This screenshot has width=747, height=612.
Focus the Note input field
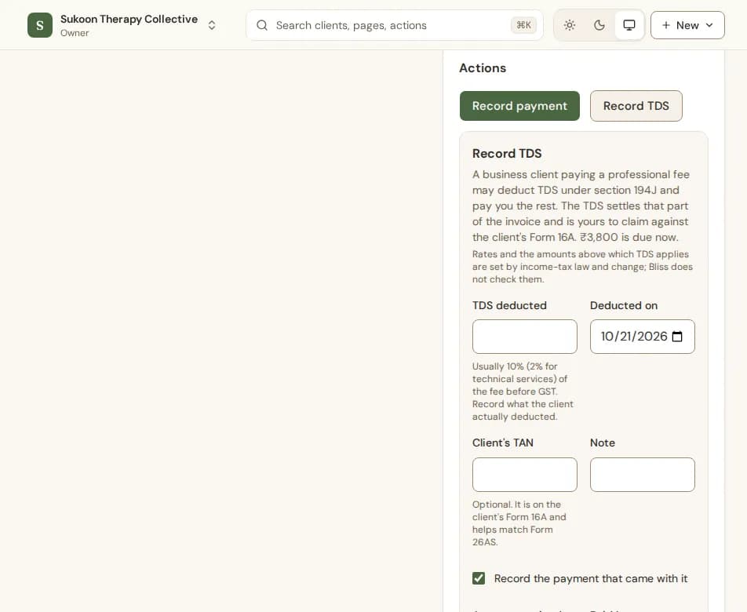(x=642, y=475)
